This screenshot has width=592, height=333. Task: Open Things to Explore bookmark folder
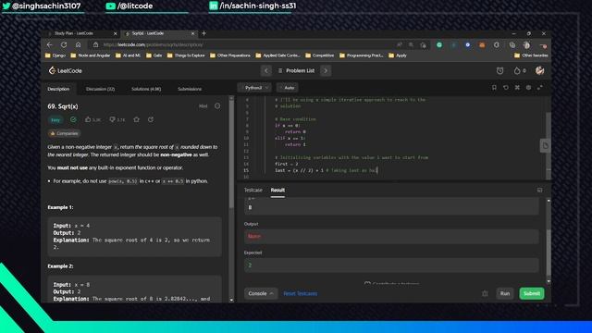tap(186, 55)
